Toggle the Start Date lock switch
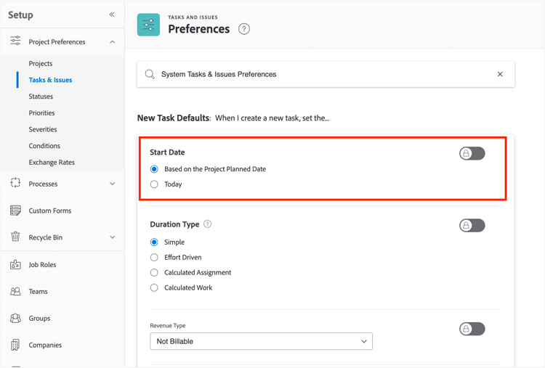Image resolution: width=545 pixels, height=368 pixels. (472, 153)
